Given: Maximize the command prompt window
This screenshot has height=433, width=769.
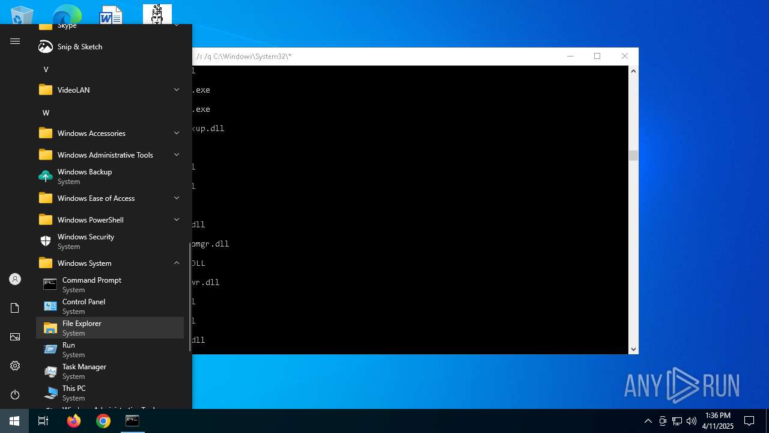Looking at the screenshot, I should [597, 56].
